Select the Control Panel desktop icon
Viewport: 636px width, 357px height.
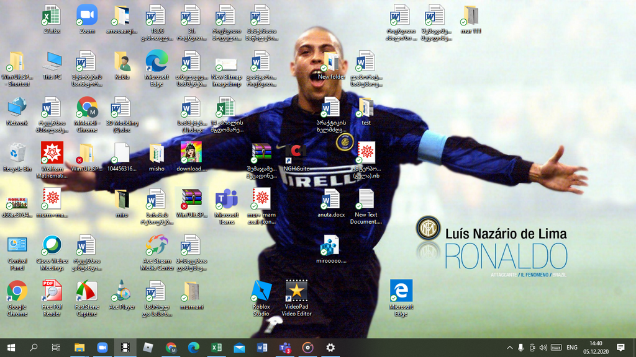[17, 253]
